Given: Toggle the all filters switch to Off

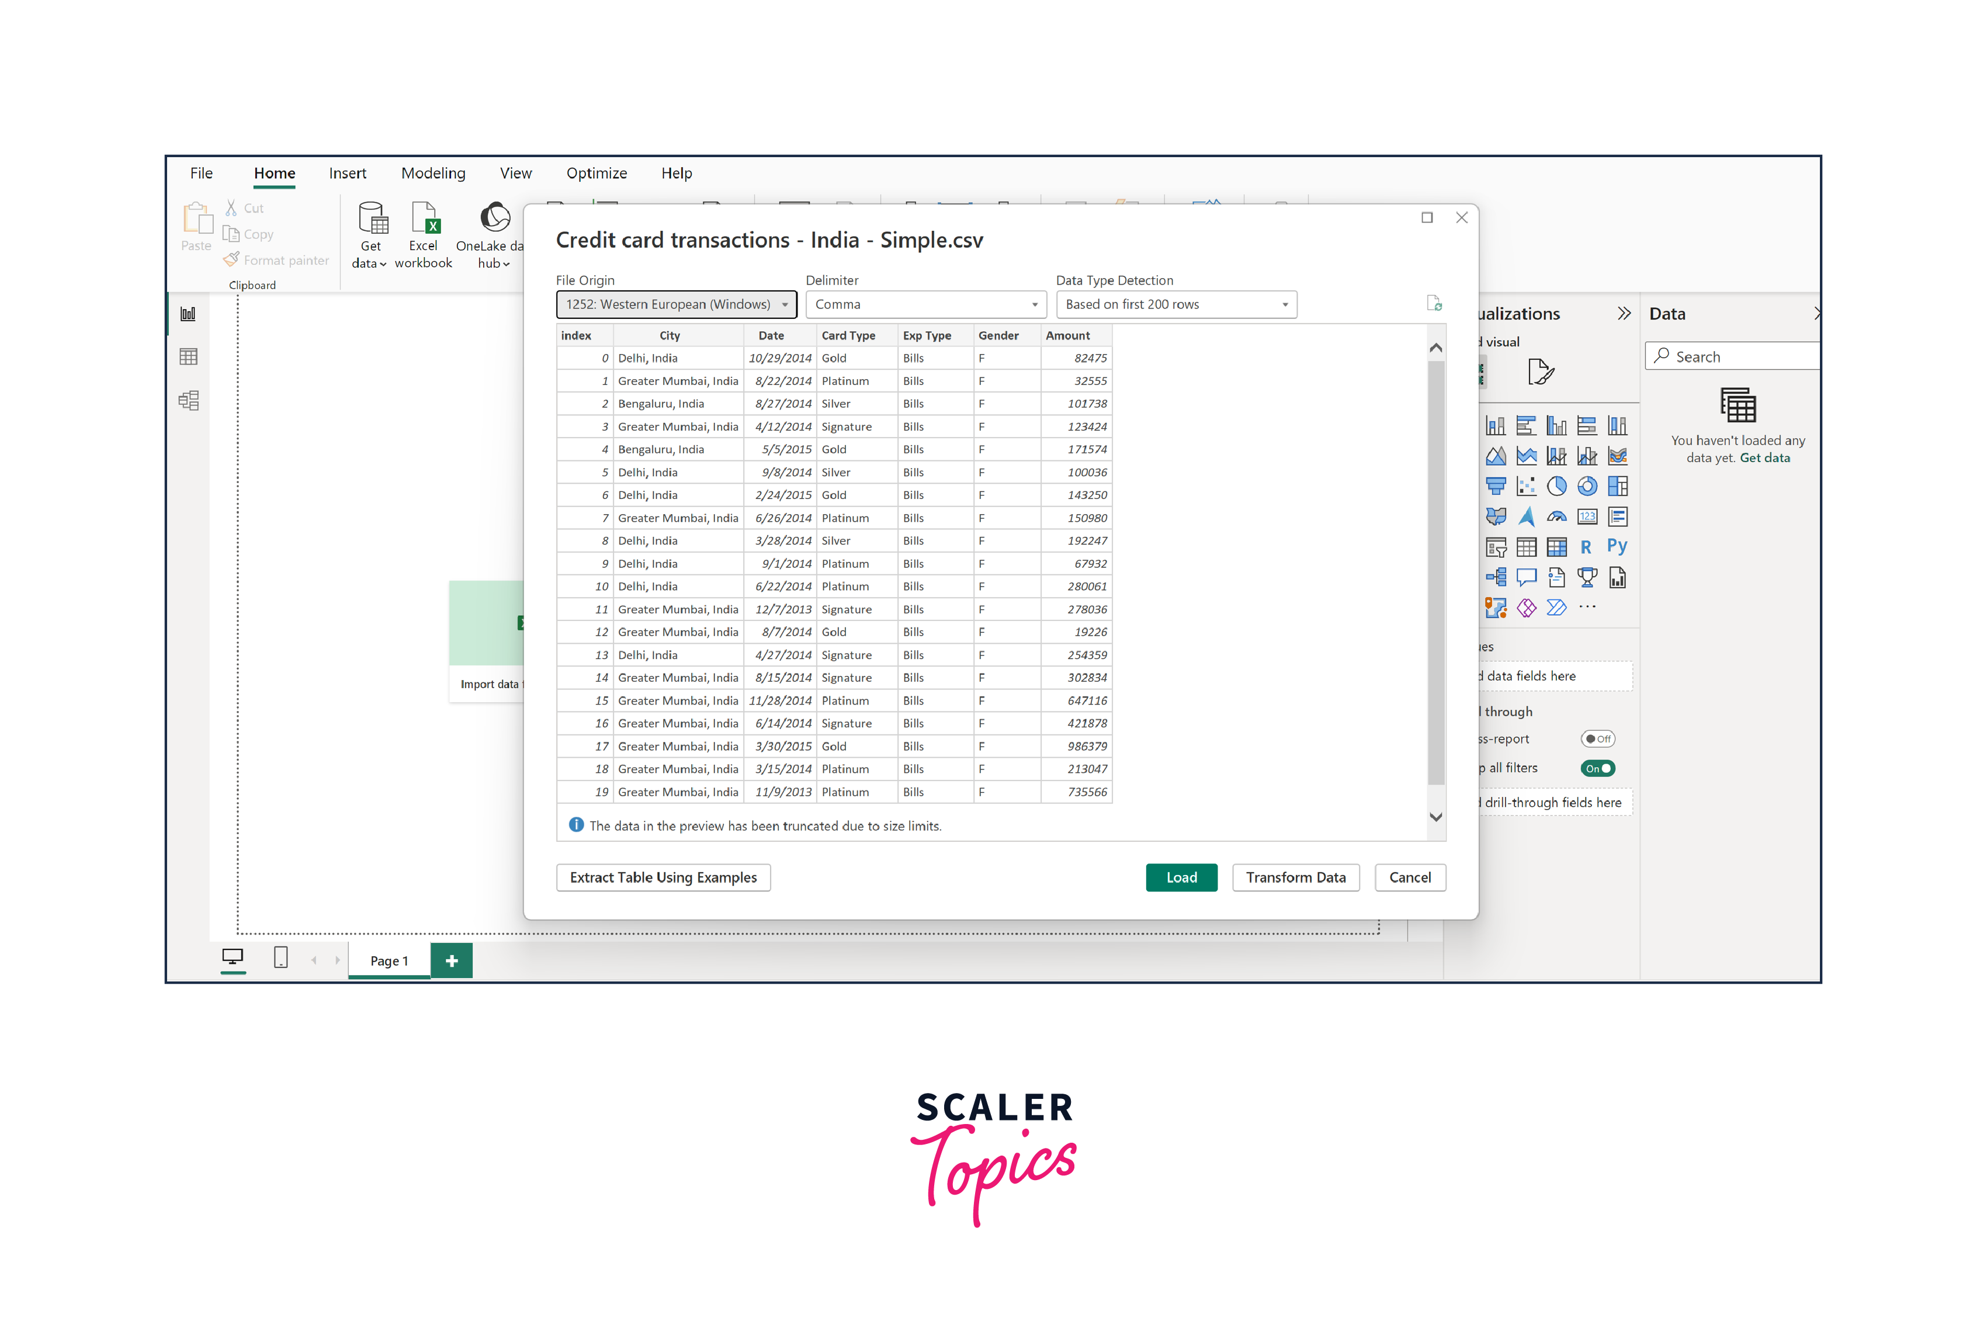Looking at the screenshot, I should (1598, 768).
